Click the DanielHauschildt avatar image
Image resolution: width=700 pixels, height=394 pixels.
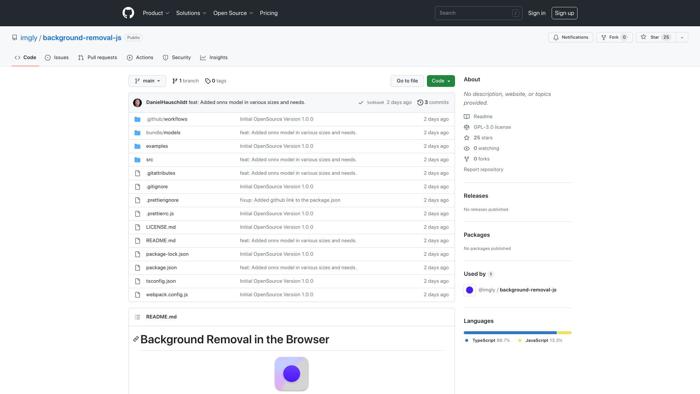point(137,103)
